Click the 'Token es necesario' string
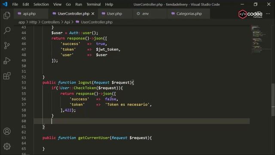Image resolution: width=275 pixels, height=155 pixels. tap(127, 105)
